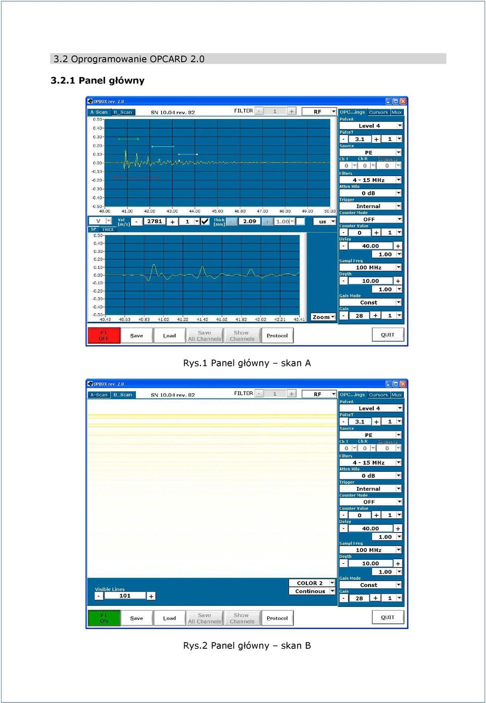Screen dimensions: 486x703
Task: Grab cyan gate cursor on A-scan graph
Action: (163, 147)
